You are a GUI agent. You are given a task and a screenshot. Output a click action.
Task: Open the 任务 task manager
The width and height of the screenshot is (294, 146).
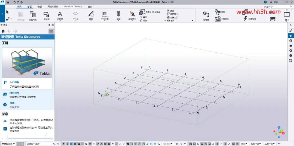click(x=220, y=12)
